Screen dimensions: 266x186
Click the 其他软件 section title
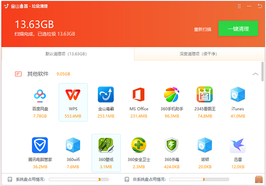[38, 74]
